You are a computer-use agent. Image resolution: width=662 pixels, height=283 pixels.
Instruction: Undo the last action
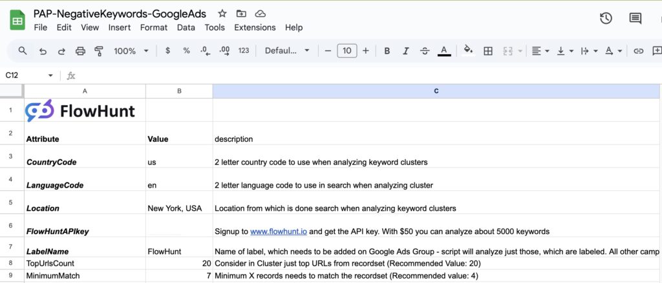[x=43, y=51]
